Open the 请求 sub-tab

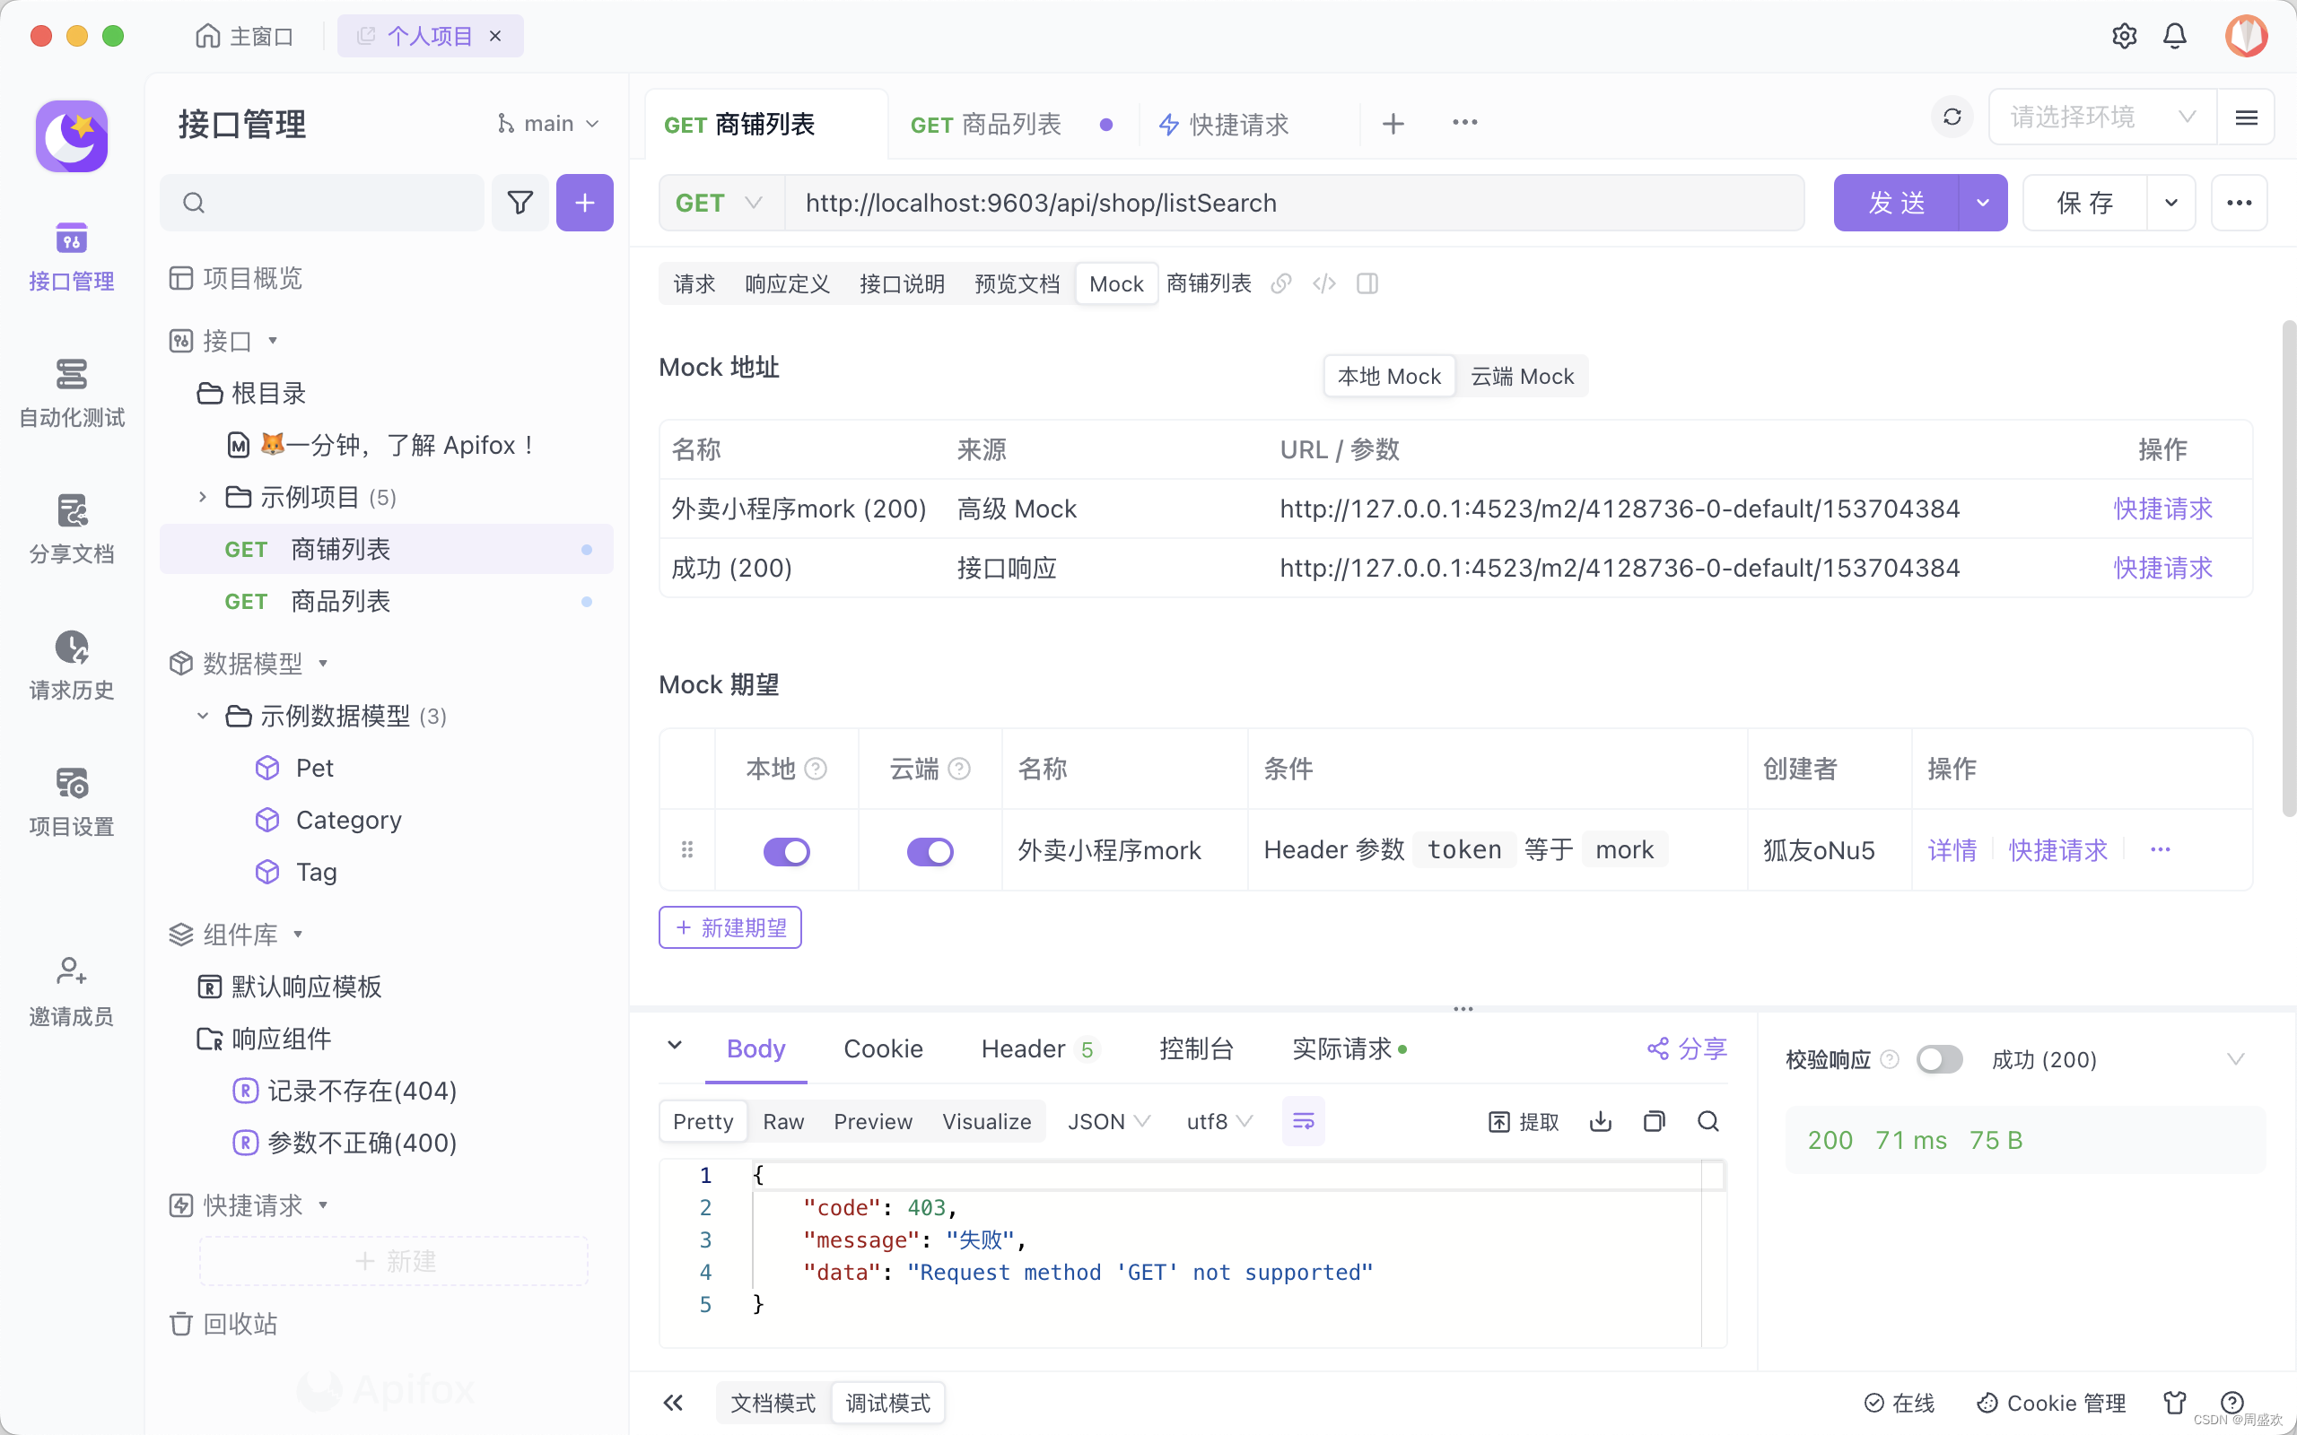tap(694, 283)
